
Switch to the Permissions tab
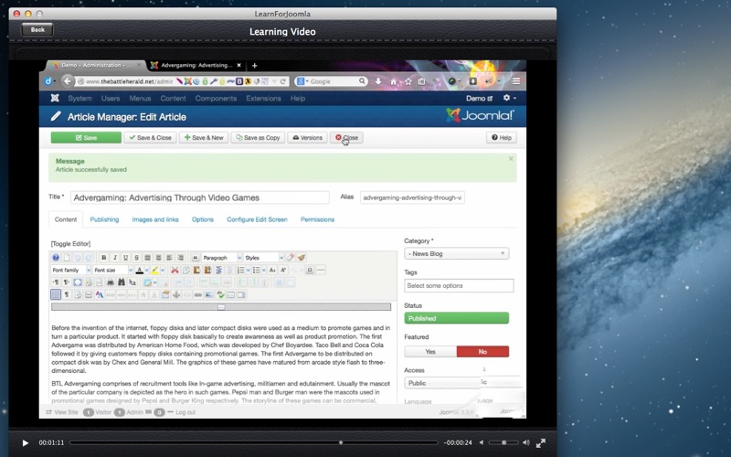317,219
